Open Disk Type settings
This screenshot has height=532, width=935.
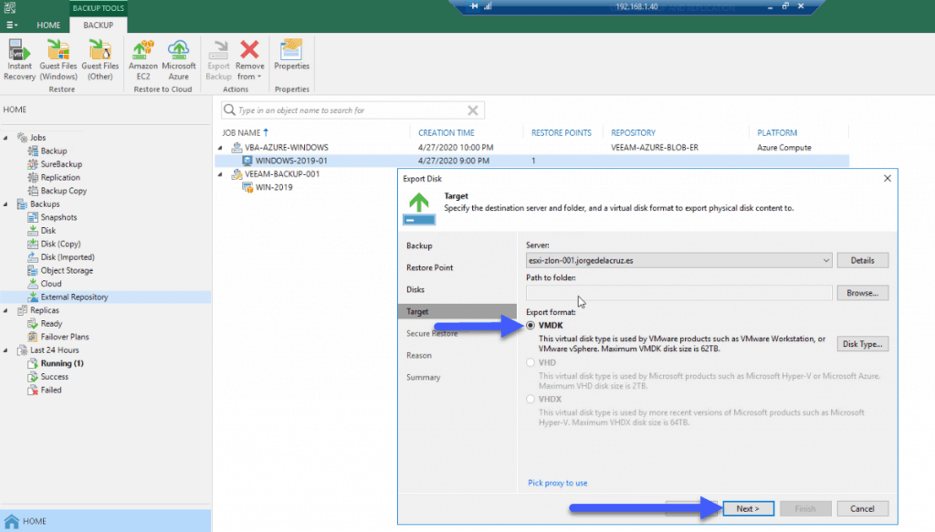(x=862, y=344)
